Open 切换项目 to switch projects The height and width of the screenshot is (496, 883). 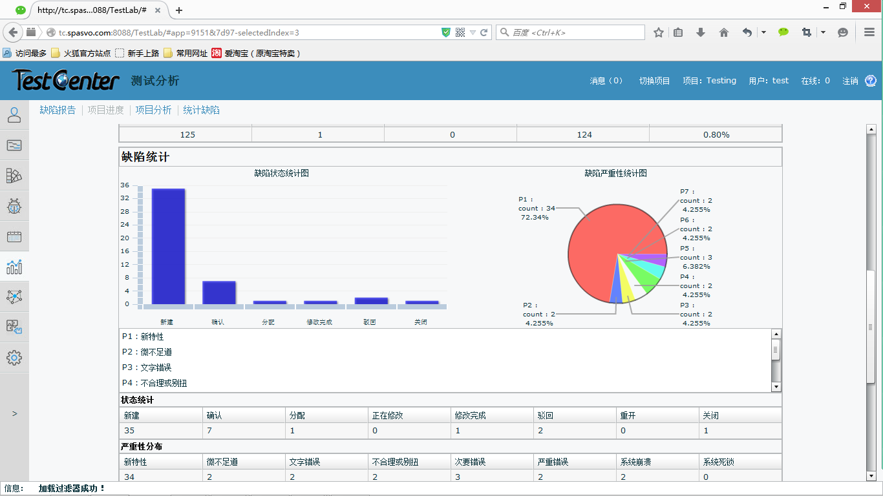pyautogui.click(x=653, y=80)
